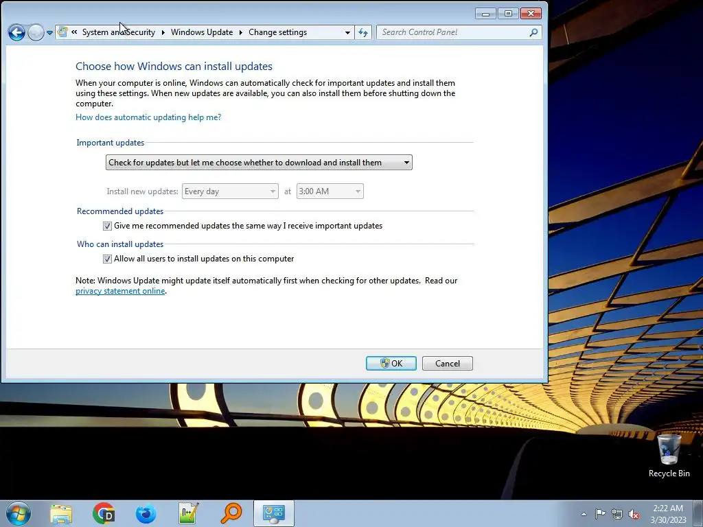The width and height of the screenshot is (703, 527).
Task: Open the Every day schedule dropdown
Action: [230, 191]
